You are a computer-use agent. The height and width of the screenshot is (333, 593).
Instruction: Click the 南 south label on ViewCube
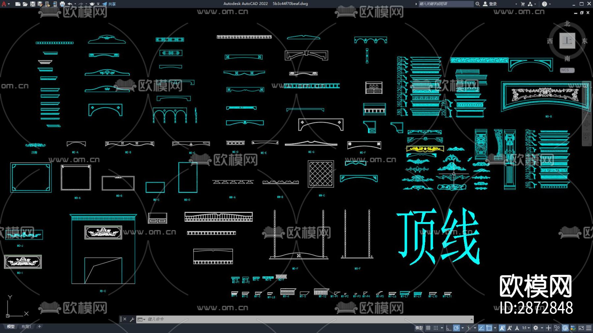click(x=567, y=59)
